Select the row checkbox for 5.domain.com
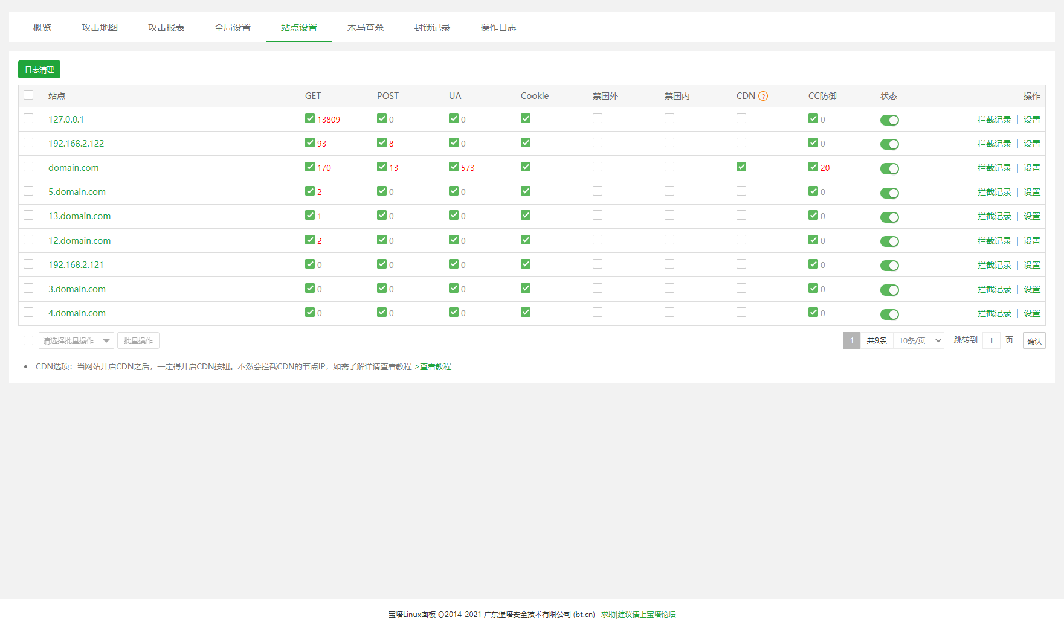This screenshot has width=1064, height=629. (28, 191)
